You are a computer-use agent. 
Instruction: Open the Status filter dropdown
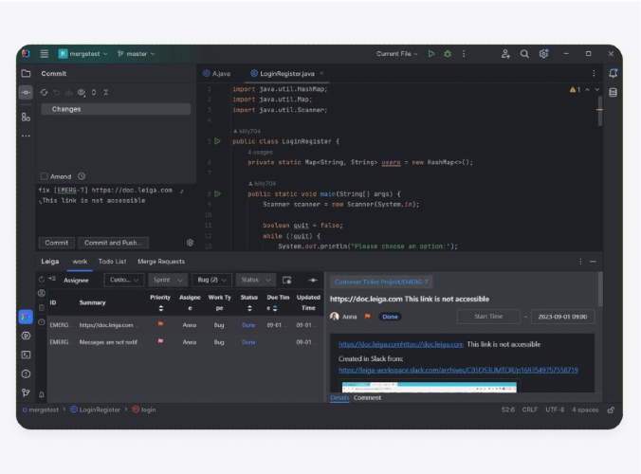click(x=255, y=280)
